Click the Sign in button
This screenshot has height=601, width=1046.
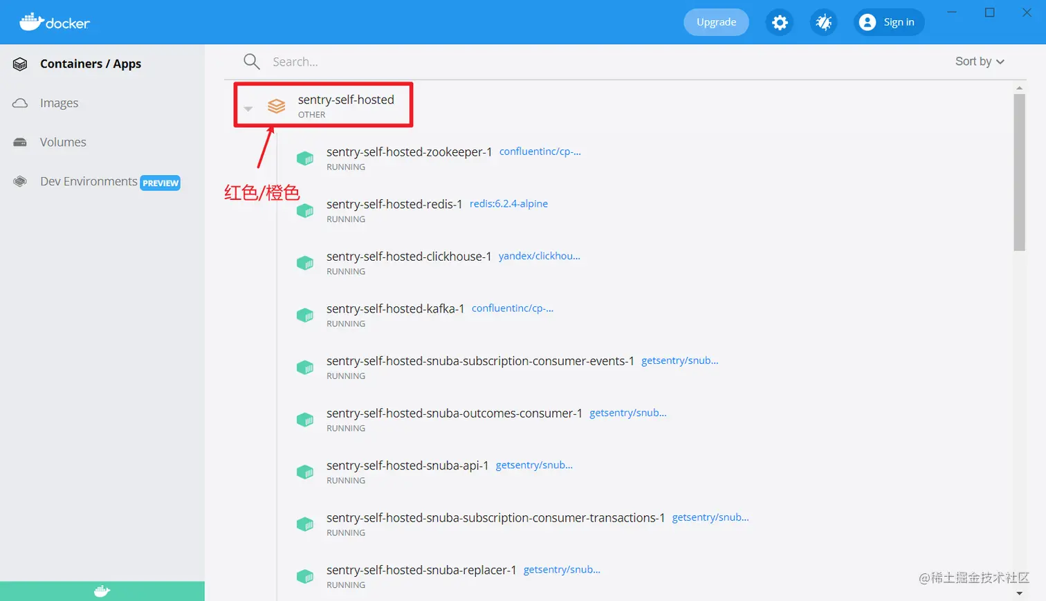pos(889,22)
